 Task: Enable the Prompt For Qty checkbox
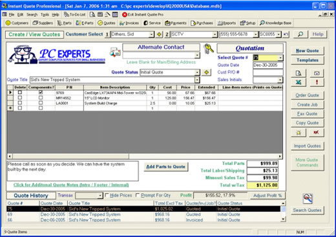138,195
